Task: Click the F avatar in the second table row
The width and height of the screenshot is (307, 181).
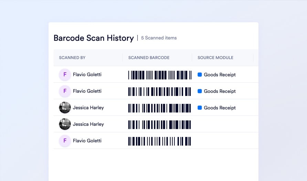Action: coord(65,91)
